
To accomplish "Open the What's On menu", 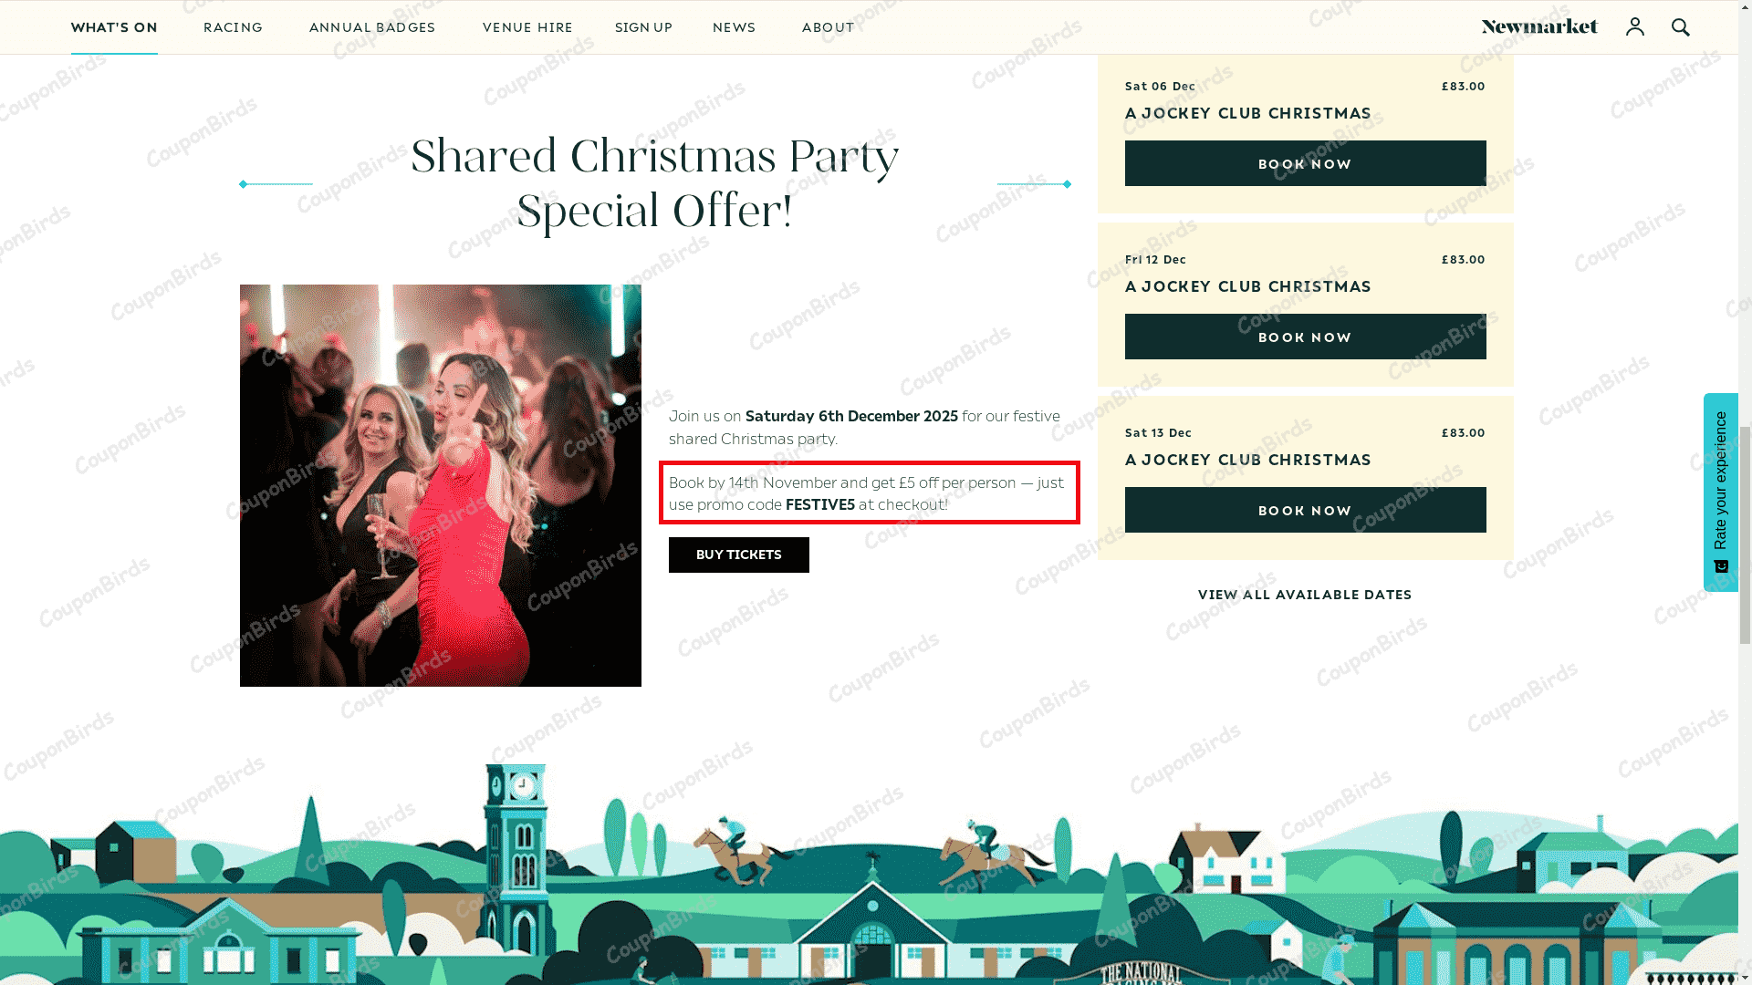I will [114, 27].
